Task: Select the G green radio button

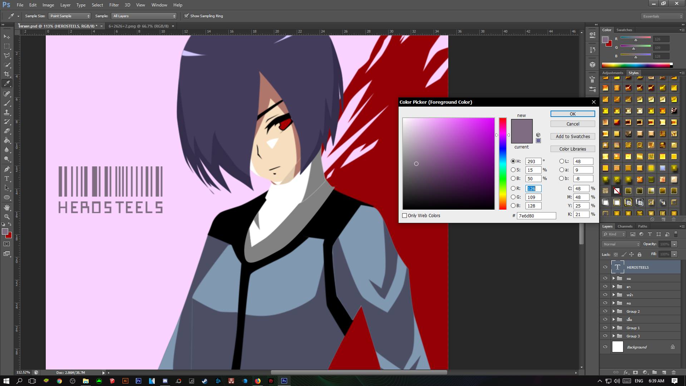Action: [513, 197]
